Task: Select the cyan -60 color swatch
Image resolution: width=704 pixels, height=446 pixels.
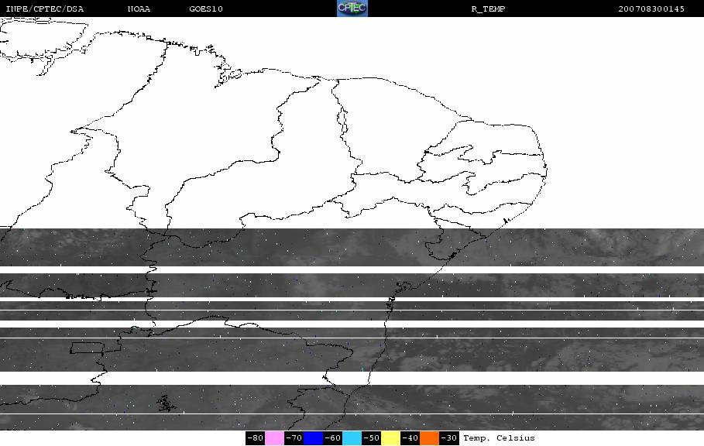Action: pos(352,438)
